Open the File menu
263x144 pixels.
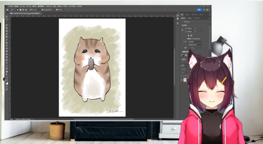(x=11, y=6)
